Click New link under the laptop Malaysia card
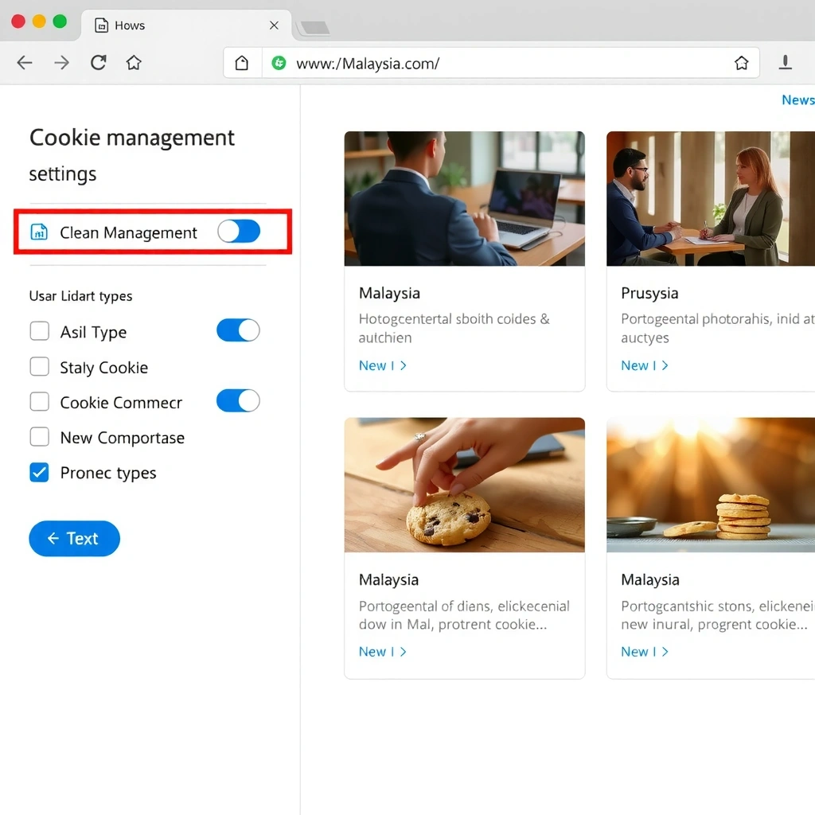Screen dimensions: 815x815 [x=374, y=365]
